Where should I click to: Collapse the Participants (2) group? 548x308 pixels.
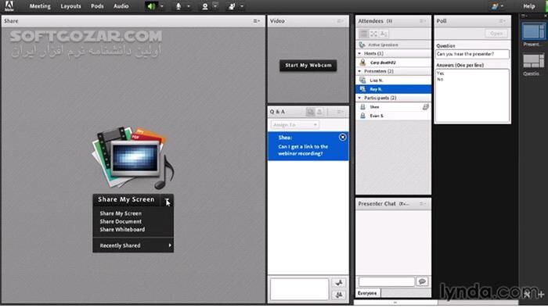359,98
